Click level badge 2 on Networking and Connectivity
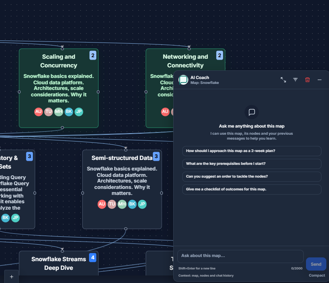The image size is (329, 283). tap(220, 55)
